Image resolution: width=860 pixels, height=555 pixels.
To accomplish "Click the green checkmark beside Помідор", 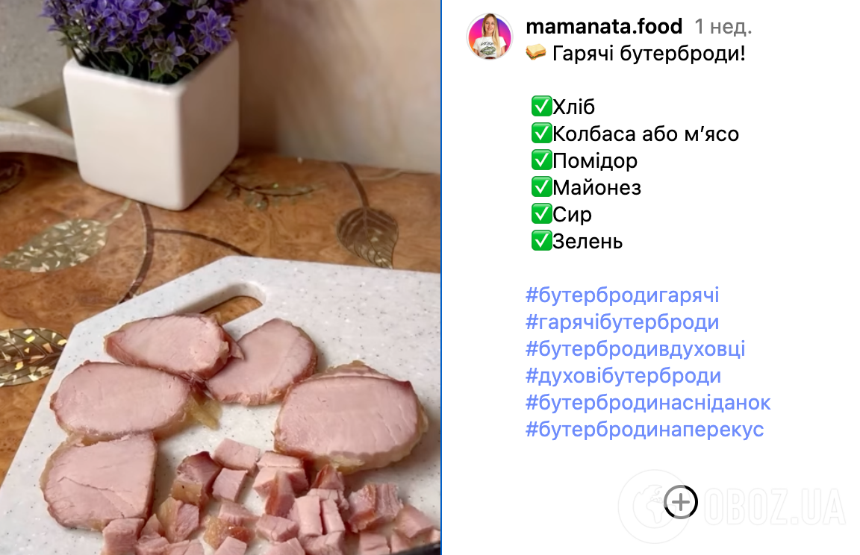I will (x=541, y=160).
